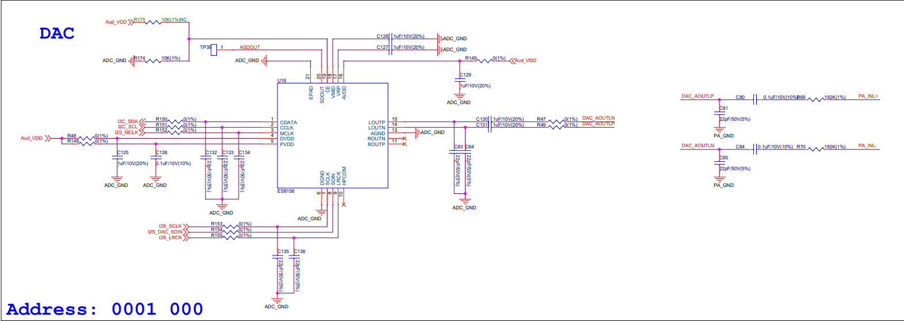
Task: Select the U16 reference designator
Action: [281, 81]
